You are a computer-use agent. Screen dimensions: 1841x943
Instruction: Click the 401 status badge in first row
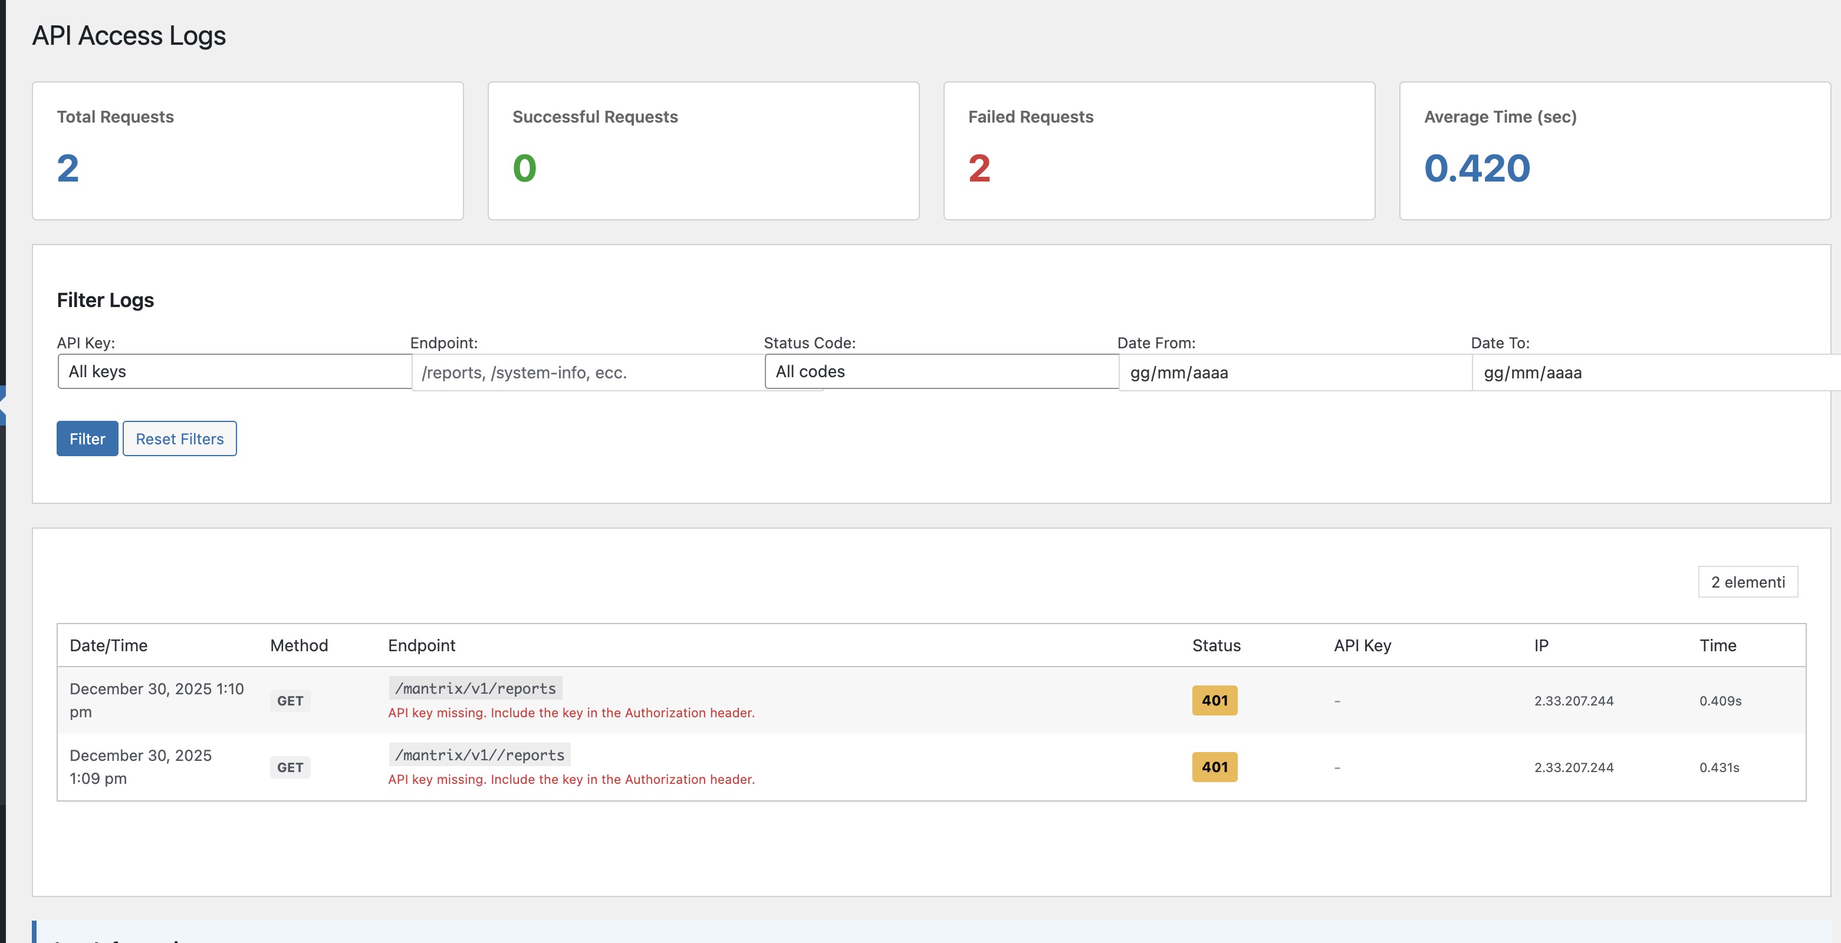tap(1214, 700)
